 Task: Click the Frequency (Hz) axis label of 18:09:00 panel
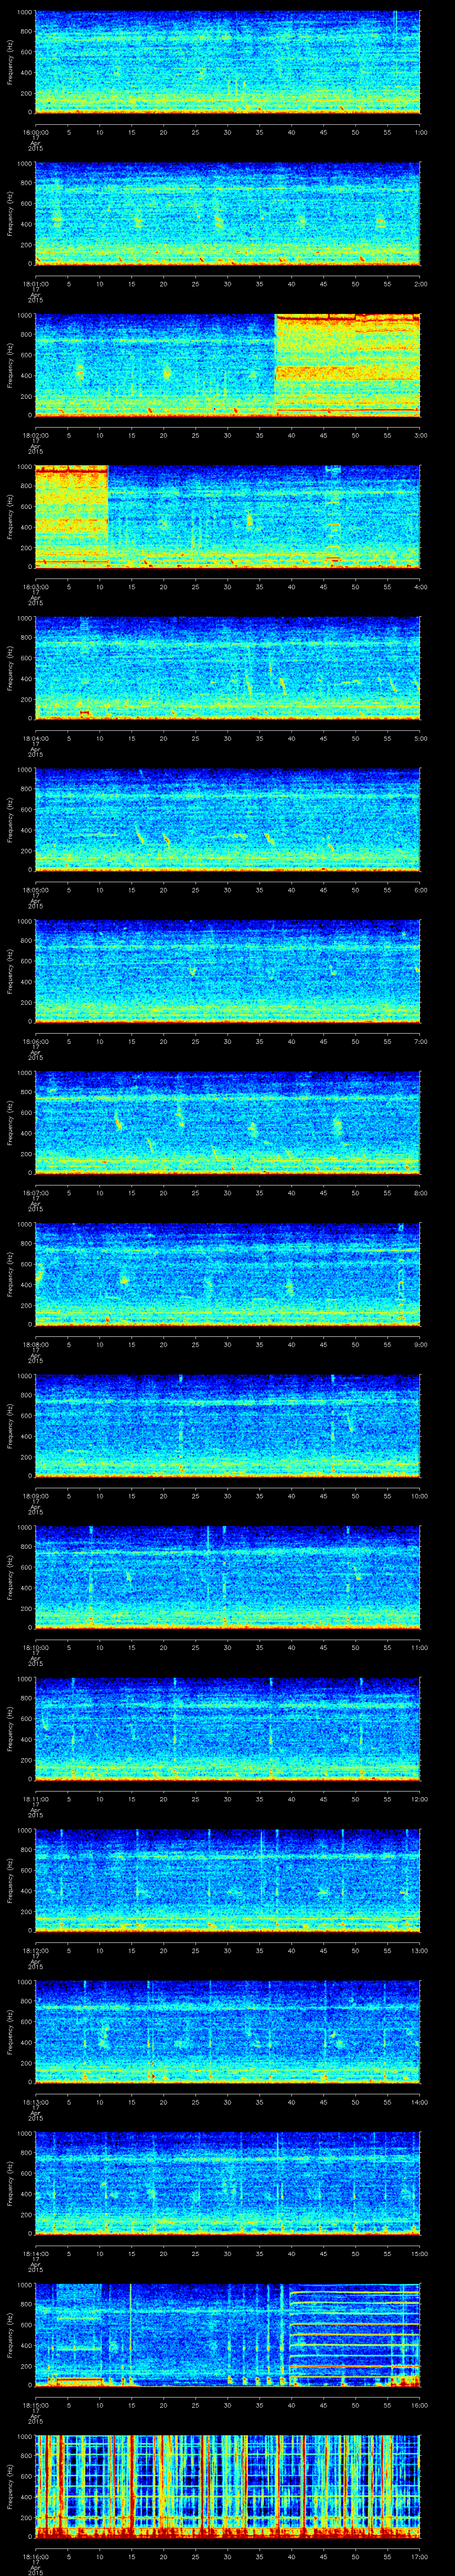pyautogui.click(x=10, y=1425)
